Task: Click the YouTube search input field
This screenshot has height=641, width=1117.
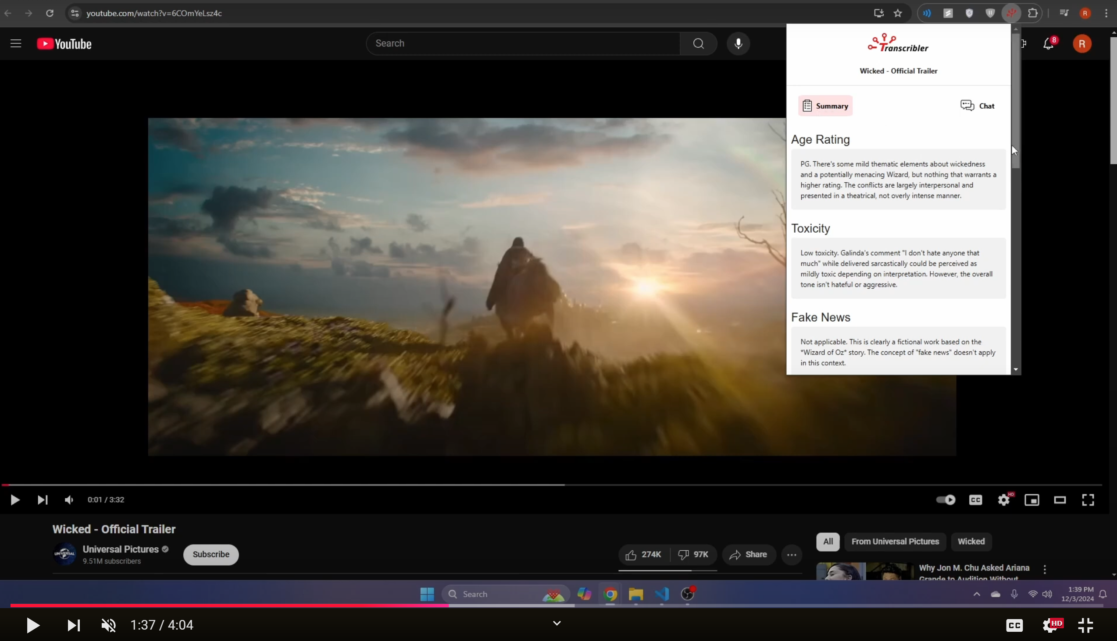Action: pyautogui.click(x=522, y=43)
